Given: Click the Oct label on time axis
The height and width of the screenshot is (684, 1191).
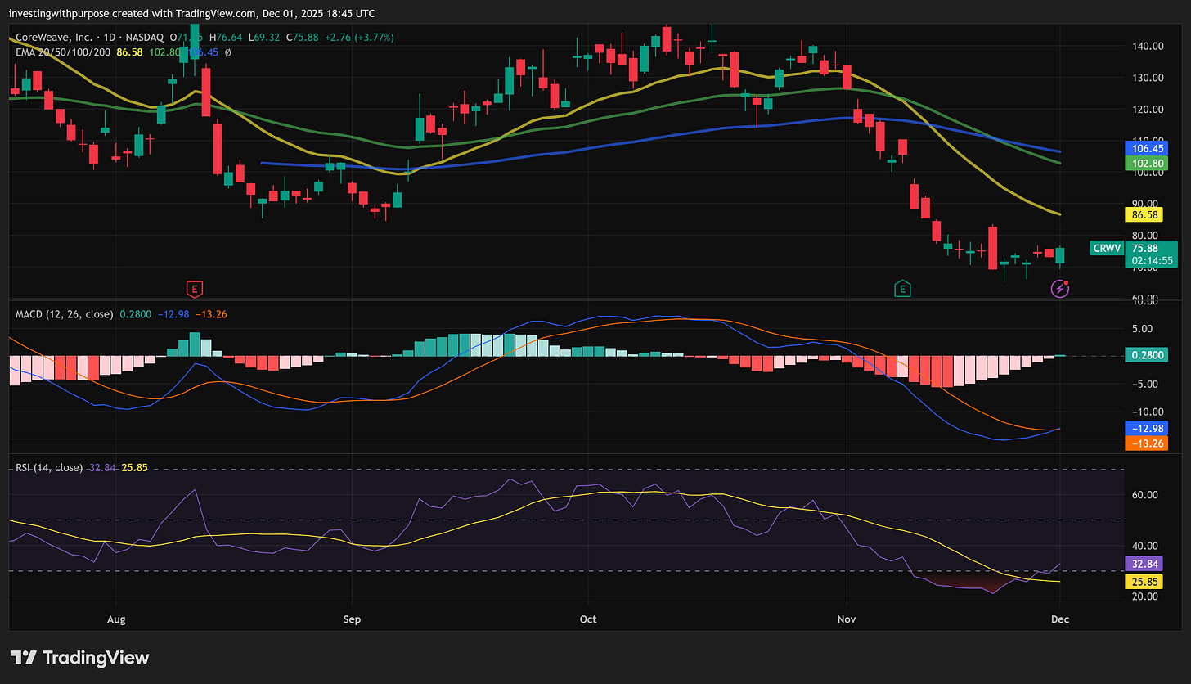Looking at the screenshot, I should [x=587, y=619].
